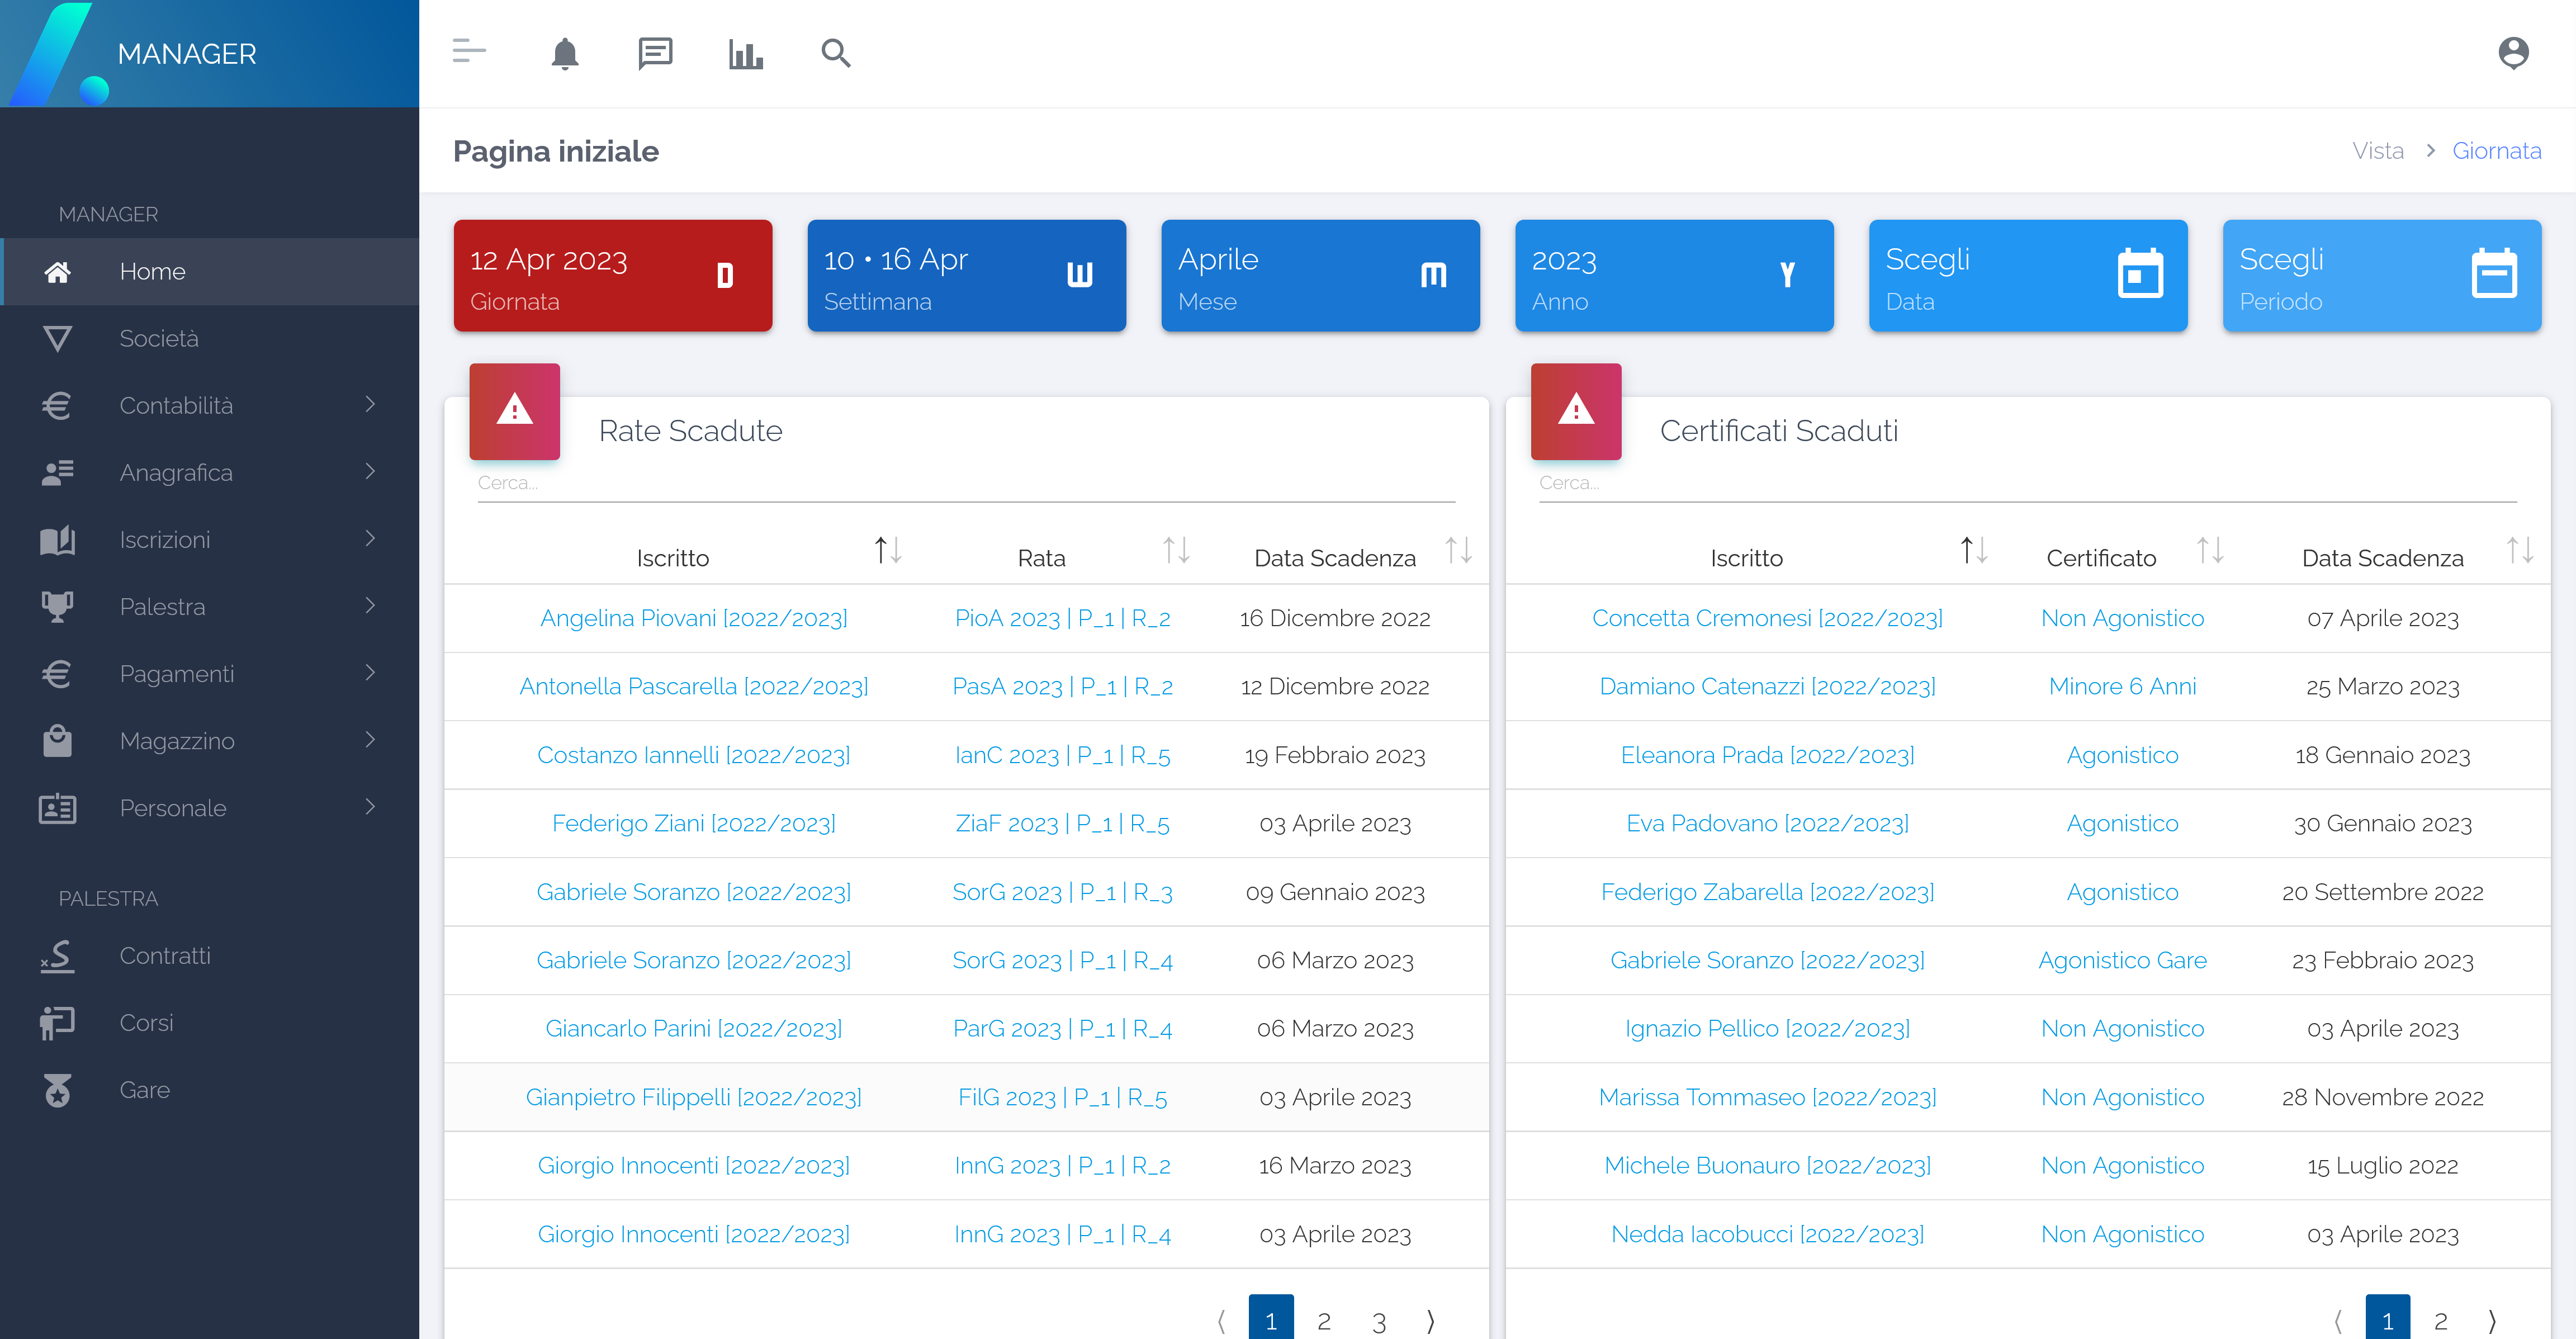This screenshot has height=1339, width=2576.
Task: Open Contratti in the sidebar
Action: click(x=165, y=955)
